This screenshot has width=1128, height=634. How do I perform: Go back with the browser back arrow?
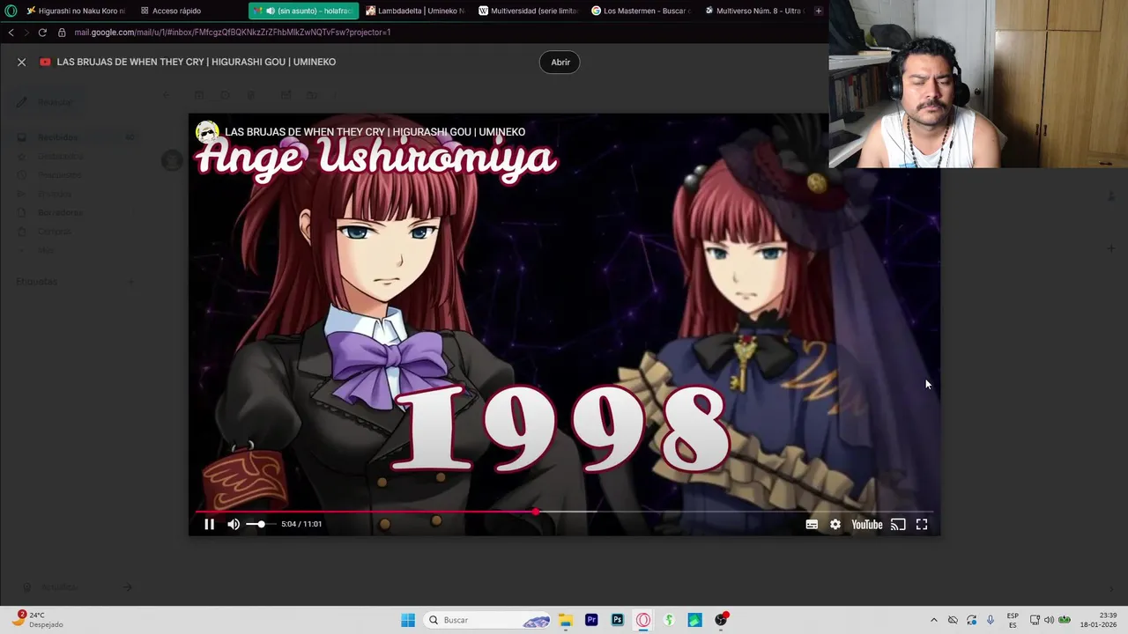[11, 33]
